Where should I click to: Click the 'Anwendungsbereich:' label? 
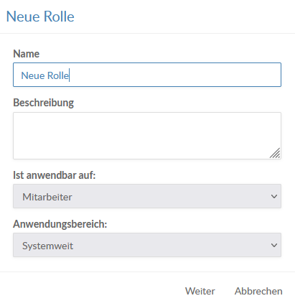60,224
